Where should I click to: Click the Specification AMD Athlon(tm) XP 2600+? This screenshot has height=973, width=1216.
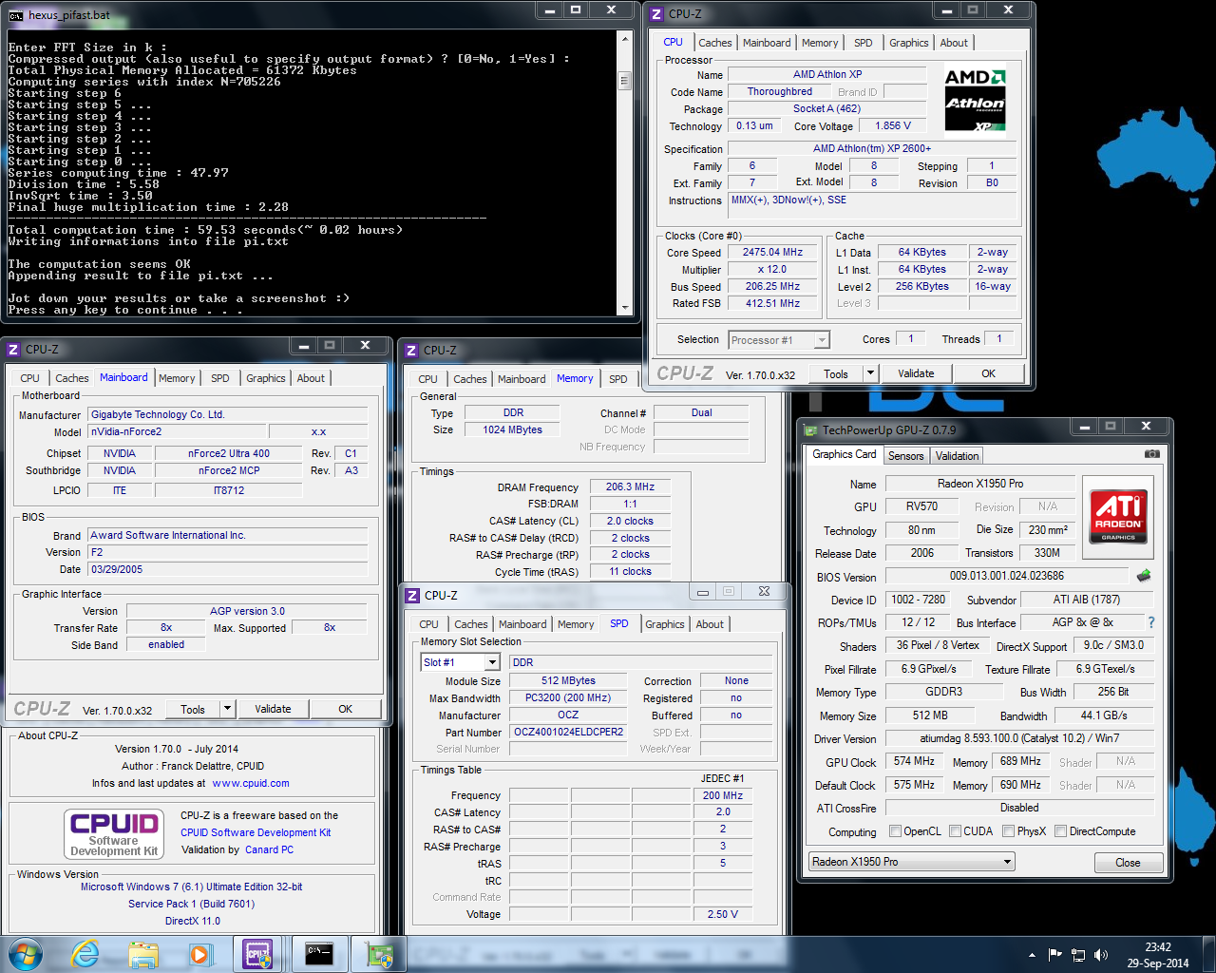point(871,148)
